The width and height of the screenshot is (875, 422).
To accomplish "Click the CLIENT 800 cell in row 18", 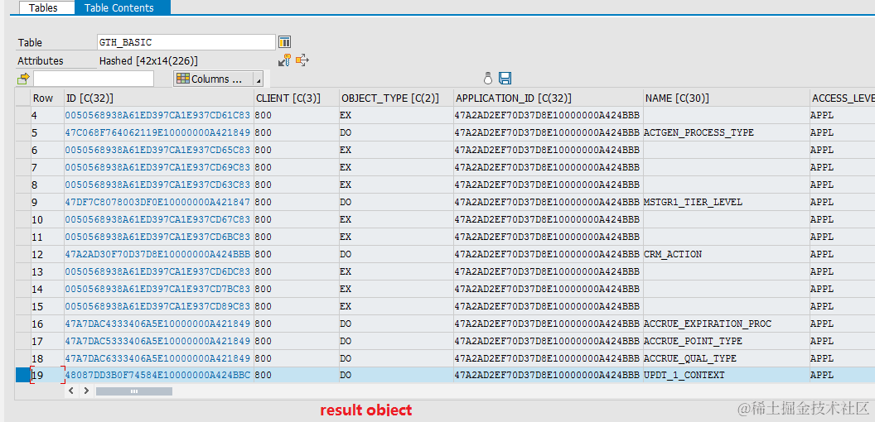I will pyautogui.click(x=297, y=358).
